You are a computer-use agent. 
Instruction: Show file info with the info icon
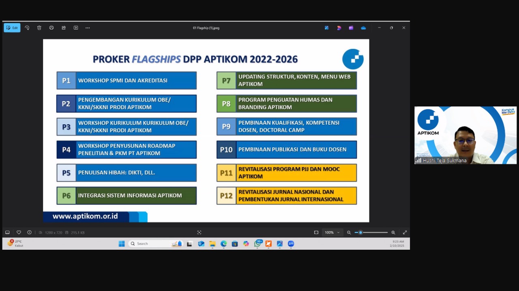click(x=30, y=232)
